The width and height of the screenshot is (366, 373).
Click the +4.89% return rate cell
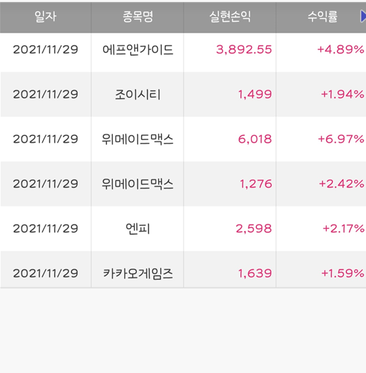340,50
